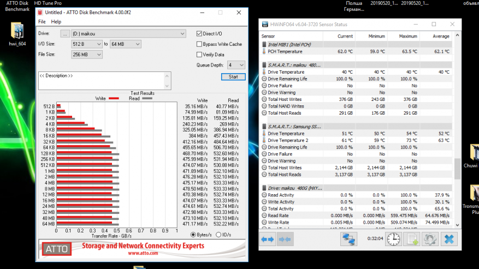
Task: Reset the HWiNFO clock timer icon
Action: point(393,239)
